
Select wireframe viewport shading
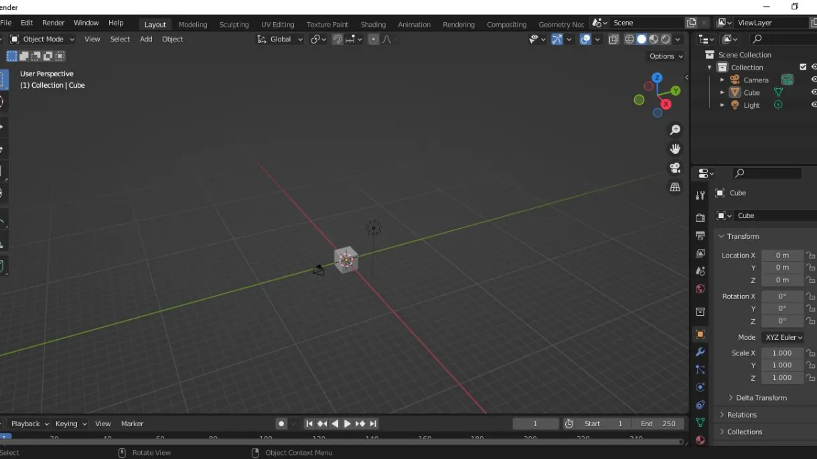click(629, 39)
